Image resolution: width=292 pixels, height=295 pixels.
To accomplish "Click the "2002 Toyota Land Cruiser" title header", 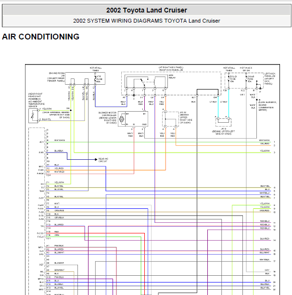I will click(146, 10).
